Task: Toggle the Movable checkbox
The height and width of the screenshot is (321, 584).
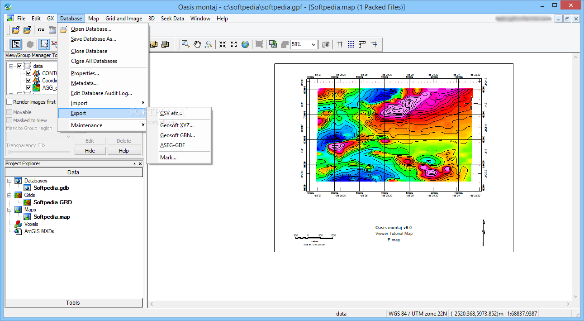Action: [9, 112]
